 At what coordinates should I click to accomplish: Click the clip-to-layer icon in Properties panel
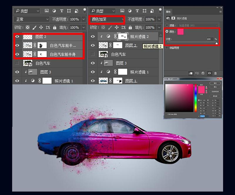[x=191, y=73]
